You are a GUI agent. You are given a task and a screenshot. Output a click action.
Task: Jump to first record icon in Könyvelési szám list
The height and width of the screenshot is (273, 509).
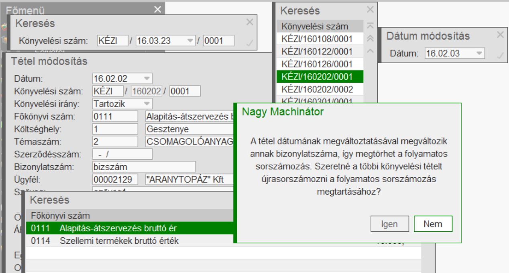371,26
